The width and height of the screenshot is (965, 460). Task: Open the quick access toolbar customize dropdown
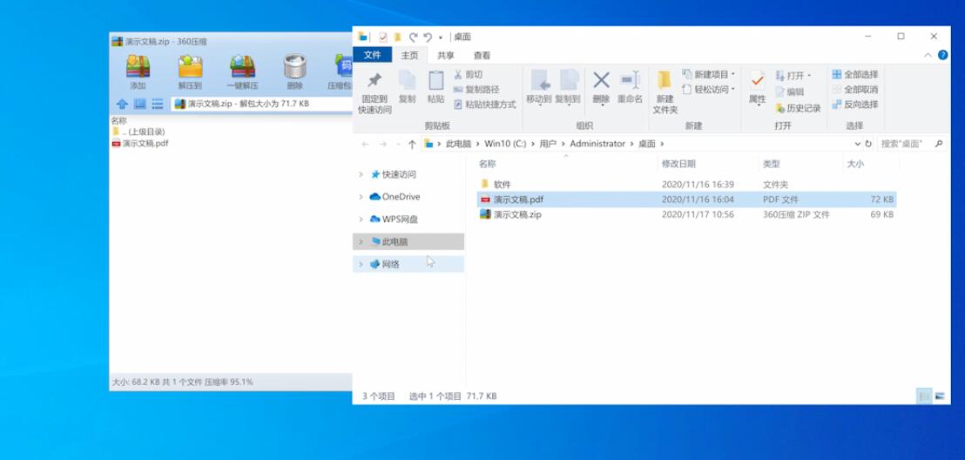click(441, 37)
